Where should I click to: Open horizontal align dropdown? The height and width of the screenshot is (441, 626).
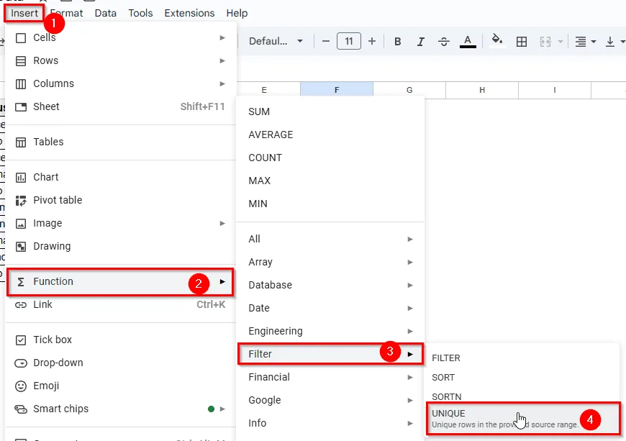tap(585, 42)
